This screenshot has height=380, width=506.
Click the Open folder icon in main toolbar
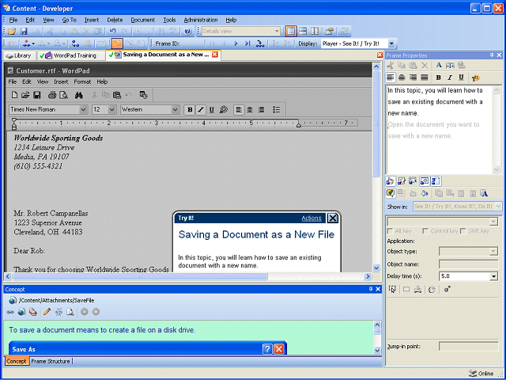[x=12, y=32]
